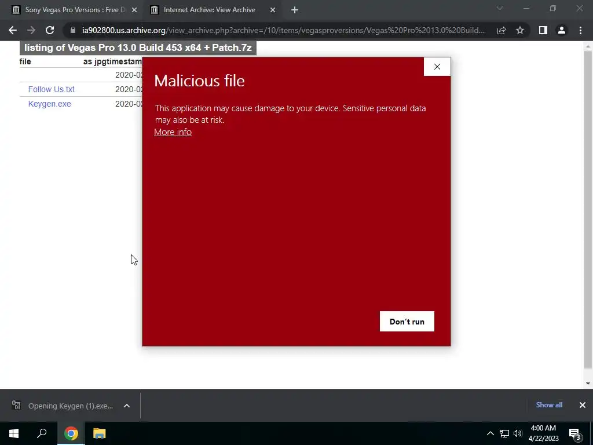Open the Follow Us.txt file link
The height and width of the screenshot is (445, 593).
(x=52, y=89)
